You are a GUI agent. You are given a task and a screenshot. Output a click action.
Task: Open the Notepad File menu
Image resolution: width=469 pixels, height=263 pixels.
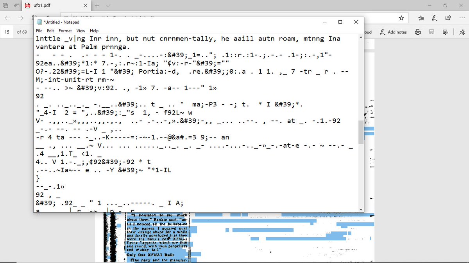39,31
